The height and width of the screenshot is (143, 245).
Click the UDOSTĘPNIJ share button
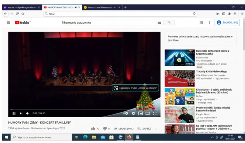[x=124, y=128]
